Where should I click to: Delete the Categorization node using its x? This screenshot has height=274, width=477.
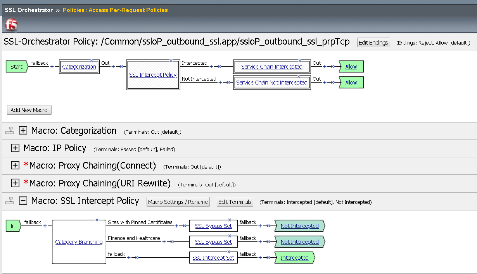click(92, 60)
